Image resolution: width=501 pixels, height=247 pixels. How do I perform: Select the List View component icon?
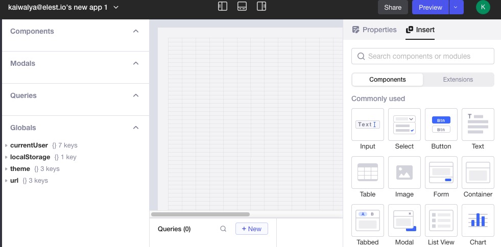(x=441, y=220)
